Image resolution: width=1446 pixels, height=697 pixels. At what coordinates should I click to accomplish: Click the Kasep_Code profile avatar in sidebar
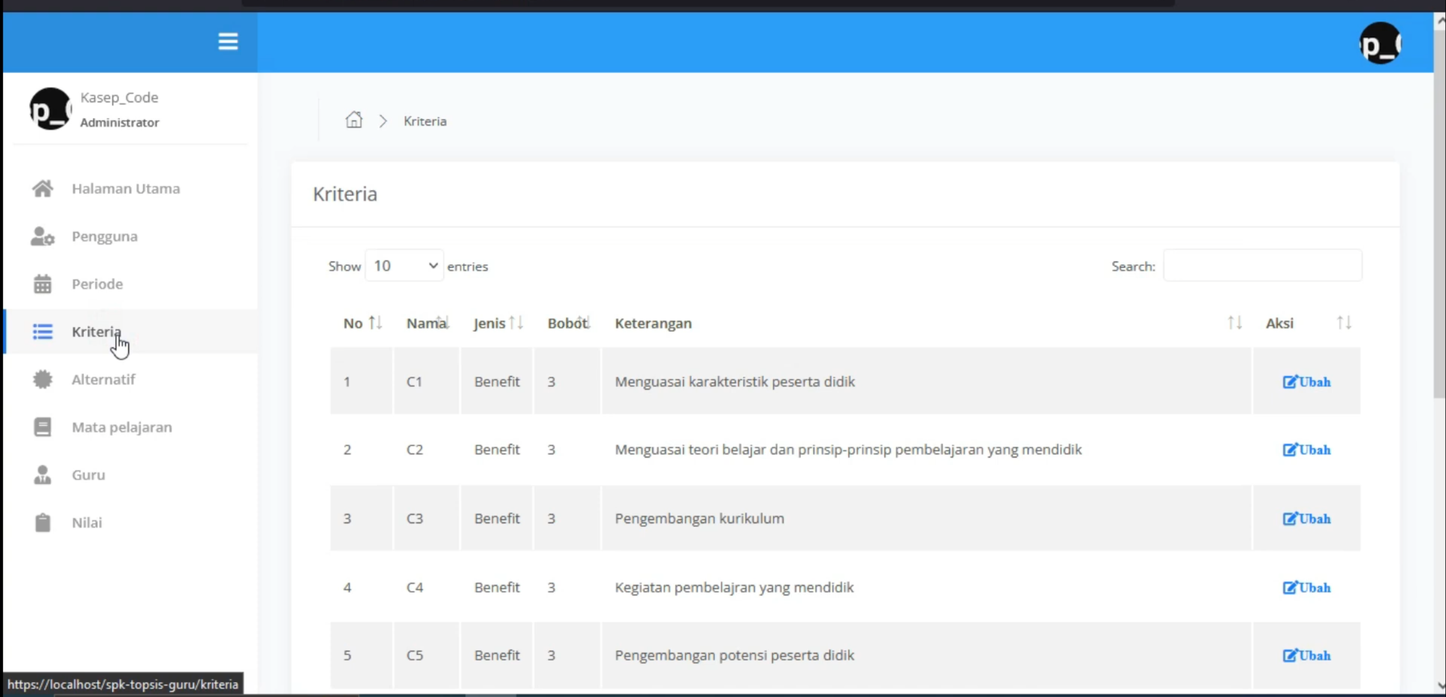coord(50,108)
